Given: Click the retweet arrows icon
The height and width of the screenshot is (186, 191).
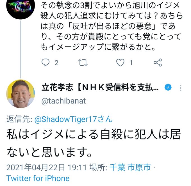Looking at the screenshot, I should (x=83, y=63).
